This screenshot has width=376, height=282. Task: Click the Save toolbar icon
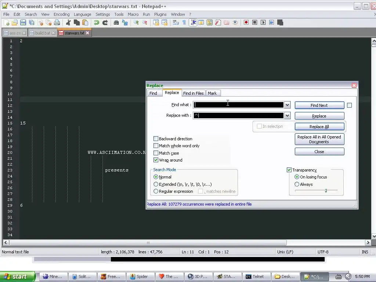23,22
